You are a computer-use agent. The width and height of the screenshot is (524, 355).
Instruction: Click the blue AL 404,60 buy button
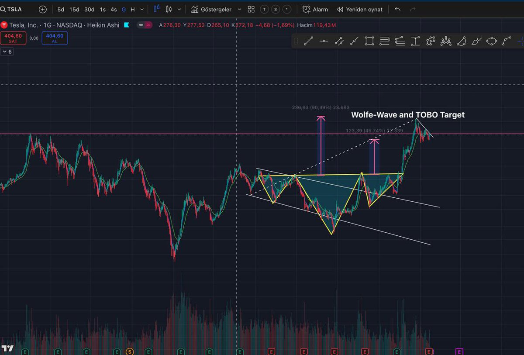click(55, 38)
